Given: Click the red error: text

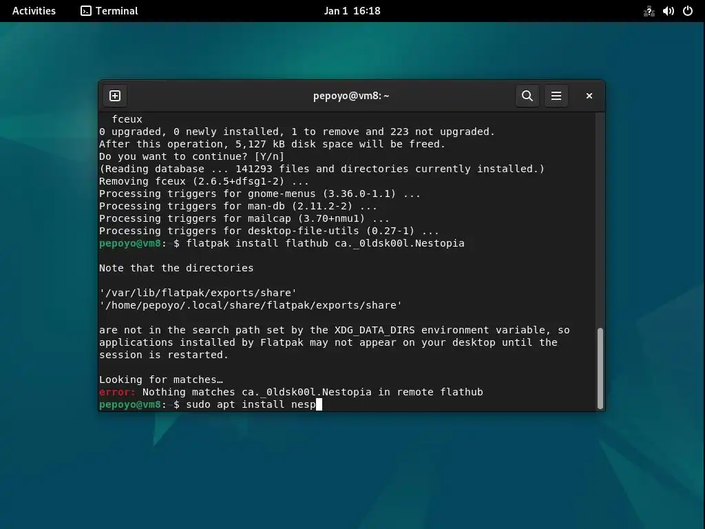Looking at the screenshot, I should (117, 392).
